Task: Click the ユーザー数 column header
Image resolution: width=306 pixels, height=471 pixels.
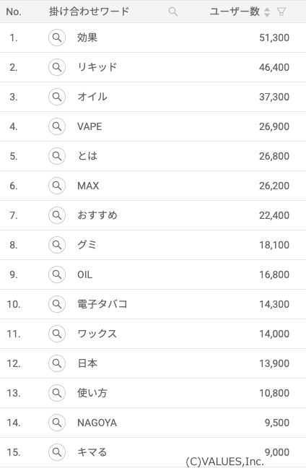Action: pos(235,12)
